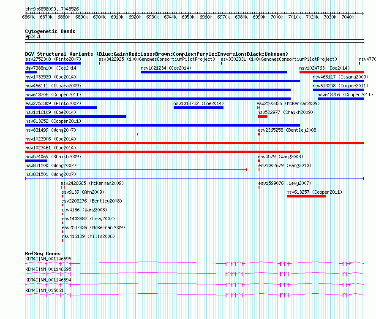Click esv2502836 (McKernan2009) label

[x=288, y=103]
